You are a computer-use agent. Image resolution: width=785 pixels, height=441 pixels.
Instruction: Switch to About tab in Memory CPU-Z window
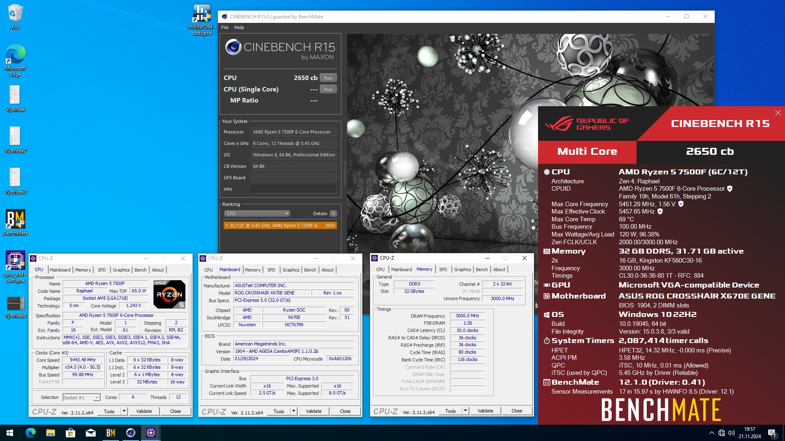click(x=499, y=269)
